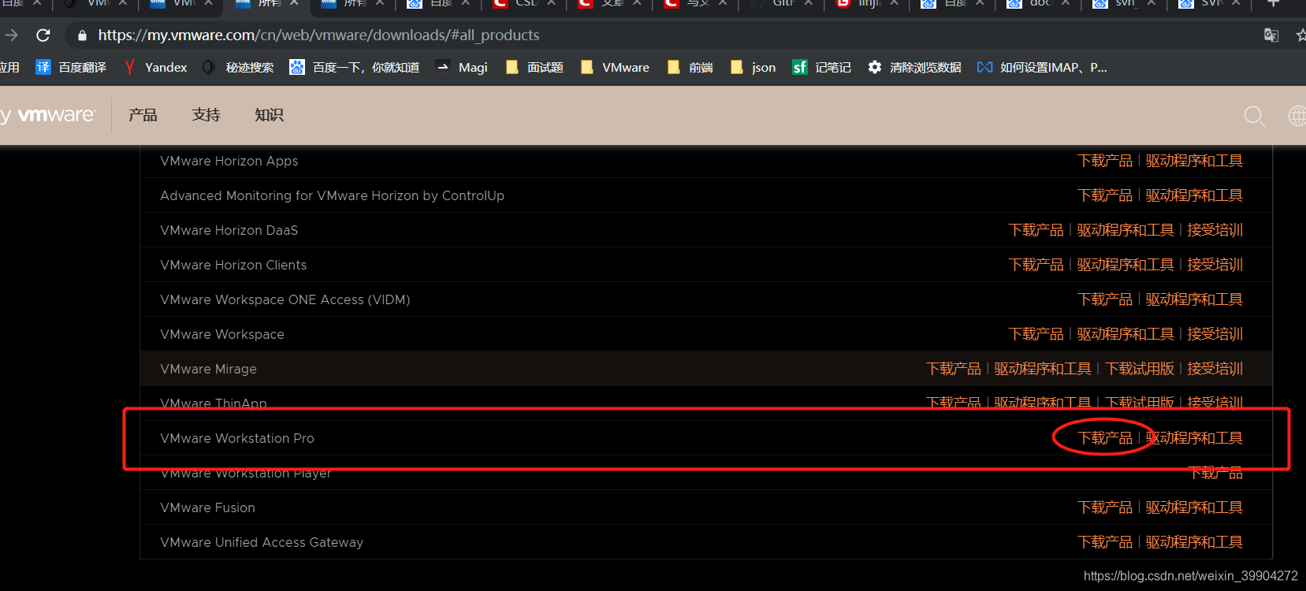
Task: Click 驱动程序和工具 for VMware Horizon Apps
Action: coord(1194,161)
